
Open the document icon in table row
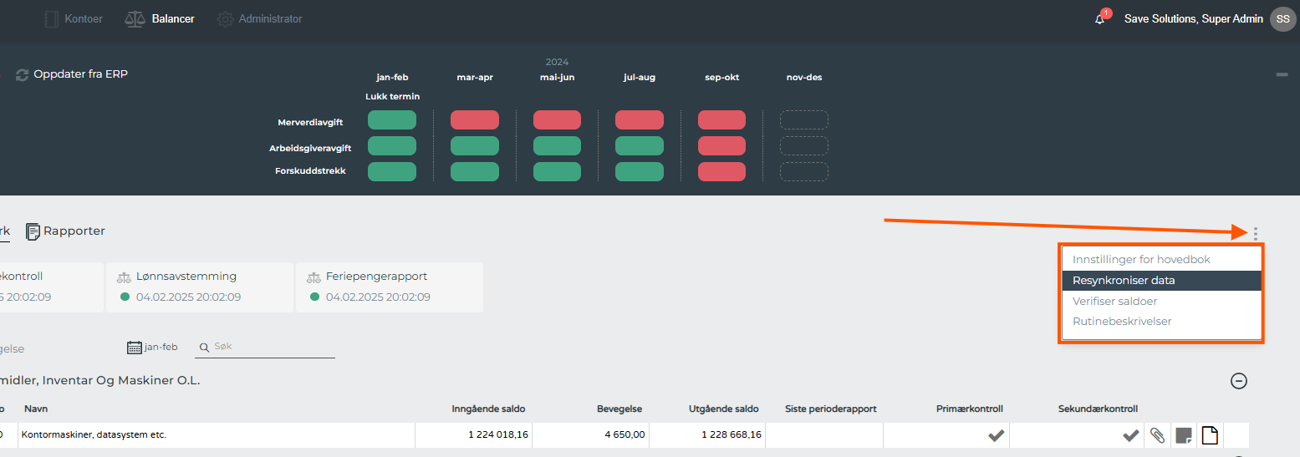pyautogui.click(x=1209, y=434)
